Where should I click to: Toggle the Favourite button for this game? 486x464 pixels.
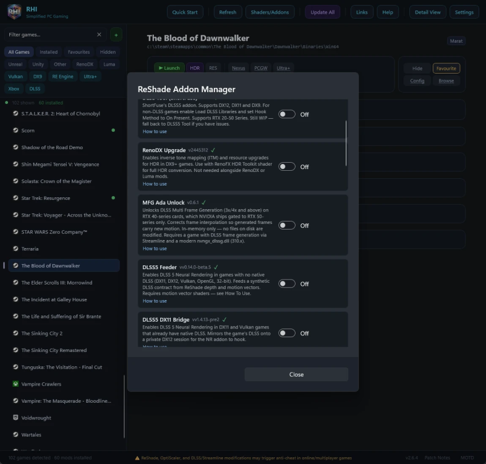point(446,68)
